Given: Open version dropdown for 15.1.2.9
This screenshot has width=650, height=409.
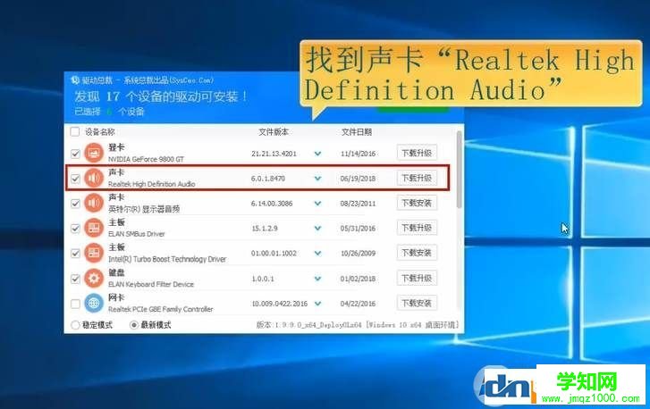Looking at the screenshot, I should pos(317,228).
